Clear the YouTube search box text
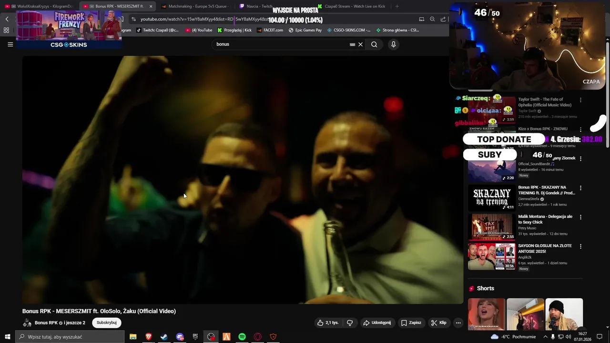Image resolution: width=610 pixels, height=343 pixels. pyautogui.click(x=361, y=44)
